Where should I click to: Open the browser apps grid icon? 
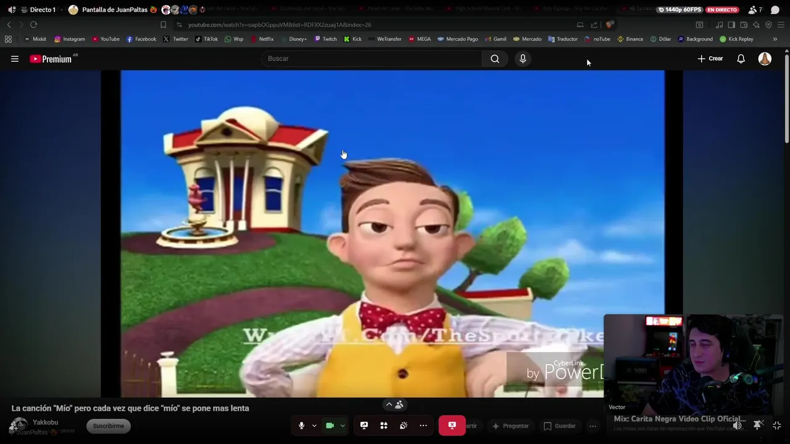8,39
